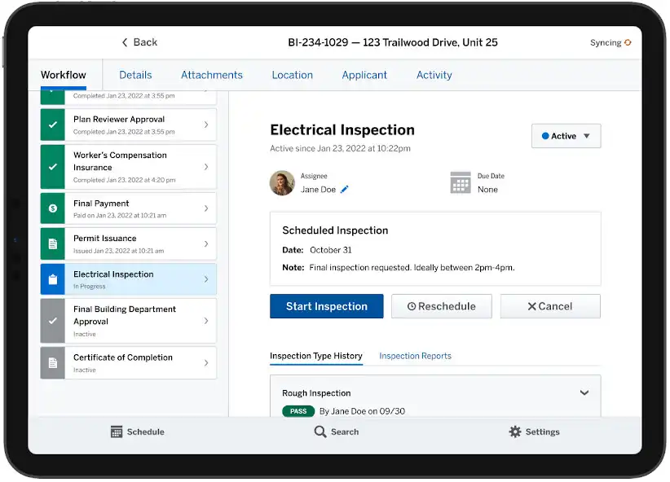Viewport: 670px width, 482px height.
Task: Open Search via the magnifier icon
Action: (320, 432)
